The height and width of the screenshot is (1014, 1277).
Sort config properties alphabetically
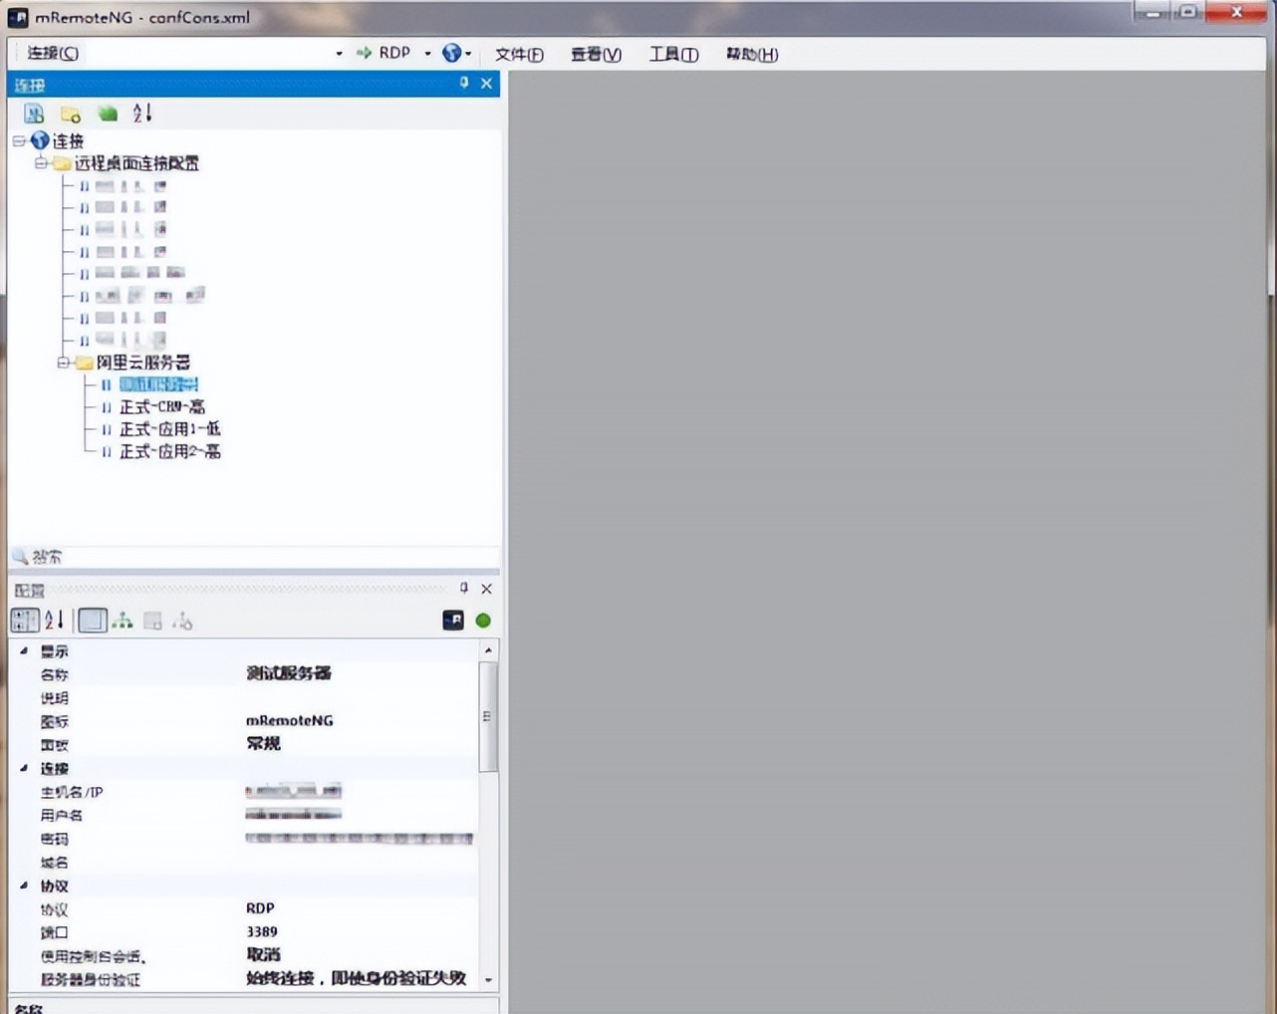tap(54, 620)
